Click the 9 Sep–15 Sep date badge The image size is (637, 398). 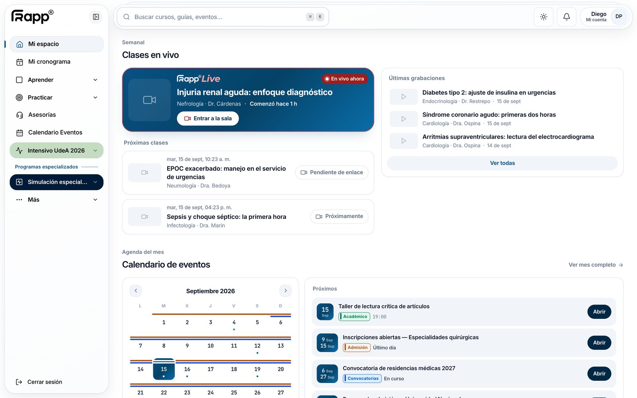point(327,343)
